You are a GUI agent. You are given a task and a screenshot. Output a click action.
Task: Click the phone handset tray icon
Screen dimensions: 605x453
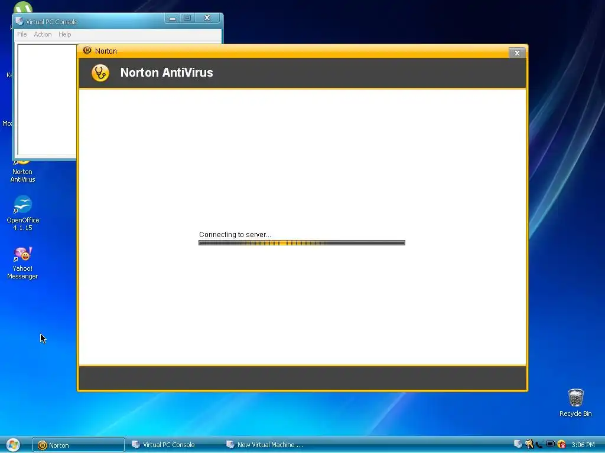[x=539, y=445]
